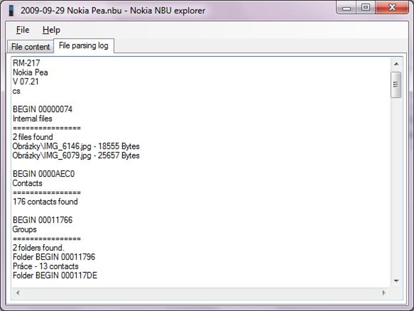Click the vertical scrollbar thumb

click(x=396, y=85)
